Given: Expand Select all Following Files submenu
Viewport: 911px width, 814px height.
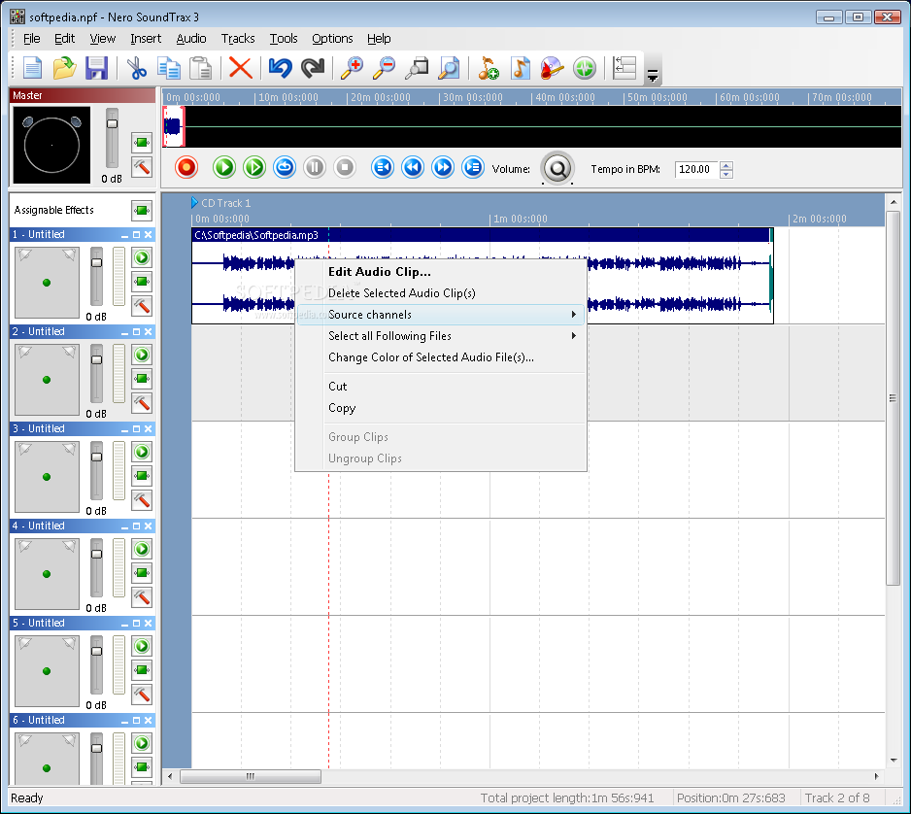Looking at the screenshot, I should (x=441, y=336).
